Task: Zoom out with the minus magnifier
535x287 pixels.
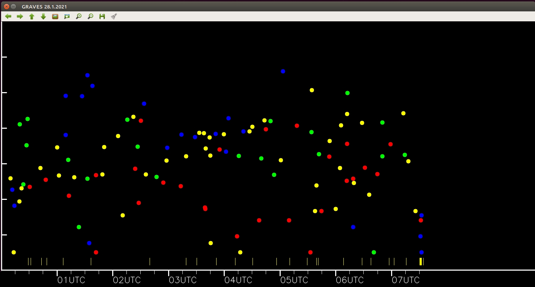Action: pos(90,16)
